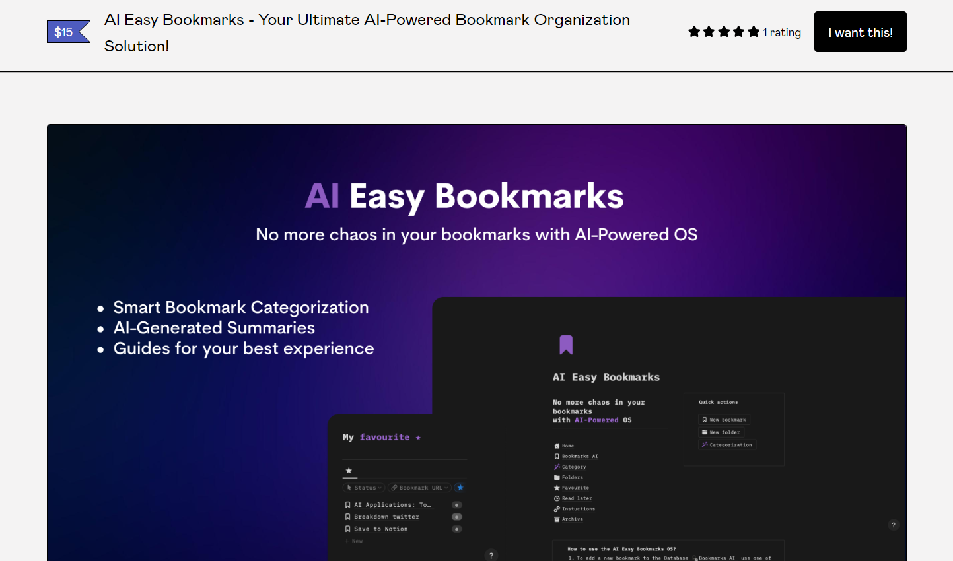The width and height of the screenshot is (953, 561).
Task: Open the Folders section icon
Action: (557, 477)
